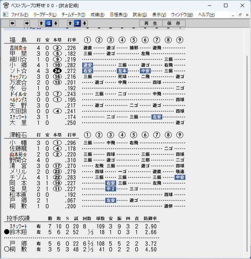Viewport: 251px width, 259px height.
Task: Click player name メリル
Action: click(x=18, y=172)
